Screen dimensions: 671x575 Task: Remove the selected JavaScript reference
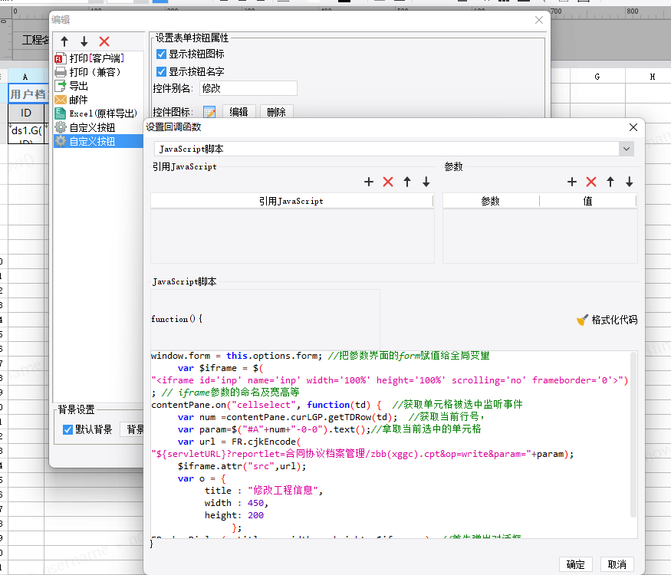[x=388, y=182]
